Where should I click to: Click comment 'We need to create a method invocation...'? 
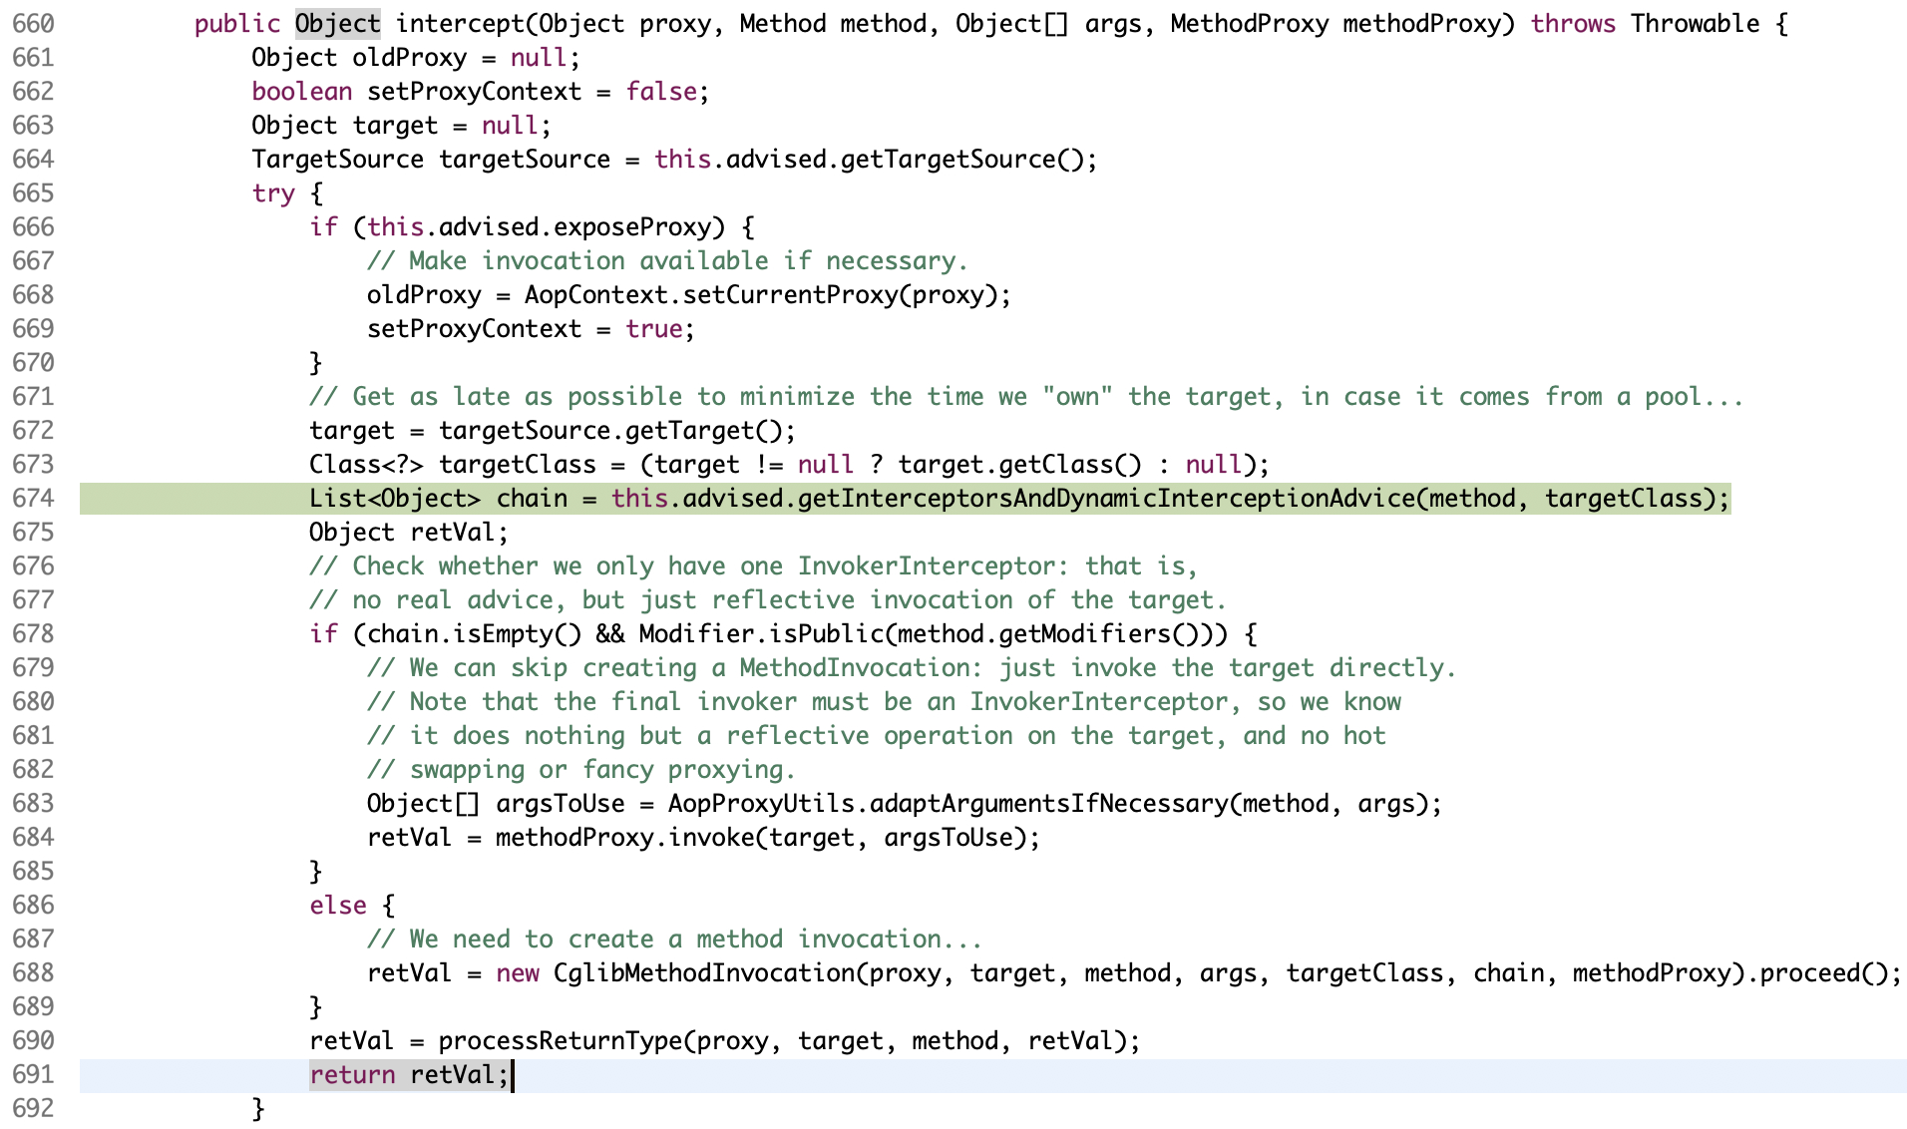click(x=674, y=940)
